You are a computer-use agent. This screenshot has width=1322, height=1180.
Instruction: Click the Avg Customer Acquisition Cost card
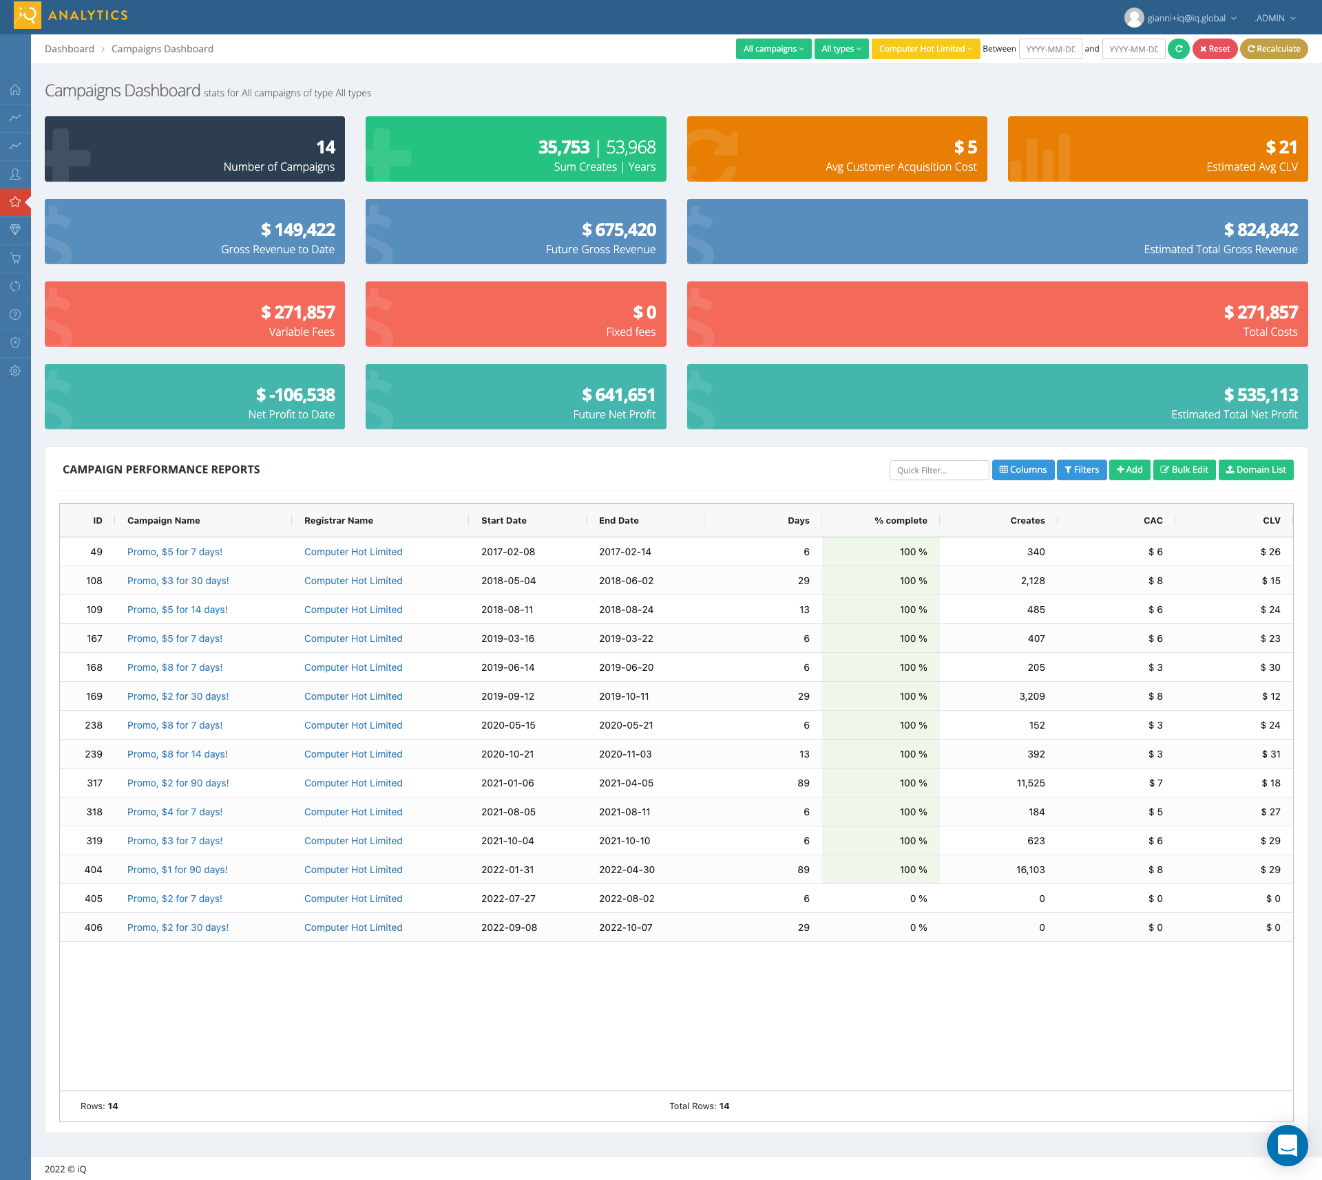pyautogui.click(x=837, y=149)
